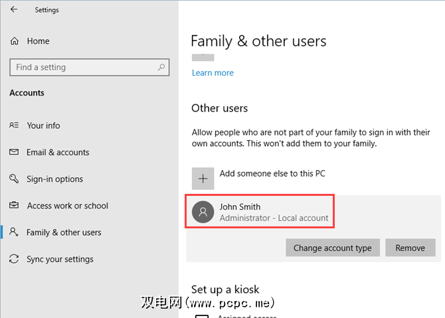
Task: Open Sign-in options
Action: [x=55, y=179]
